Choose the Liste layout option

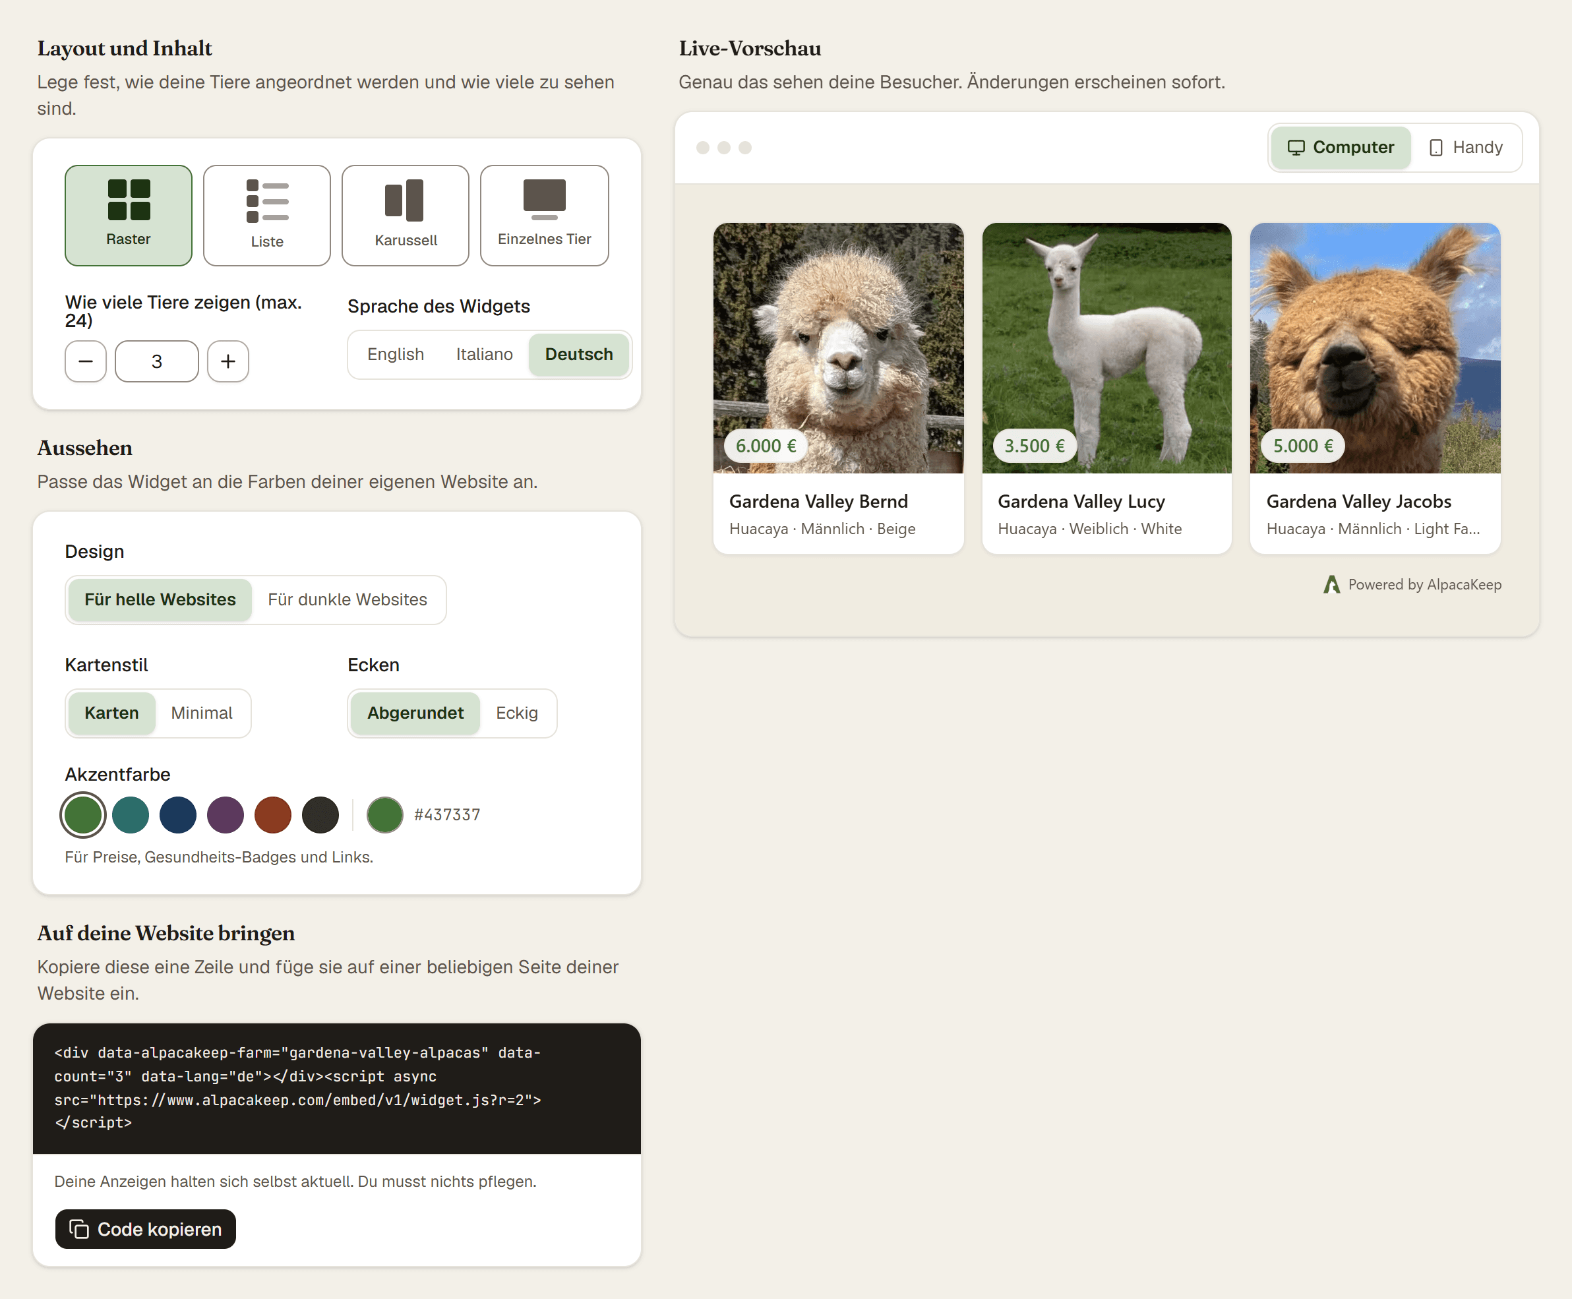[x=266, y=216]
